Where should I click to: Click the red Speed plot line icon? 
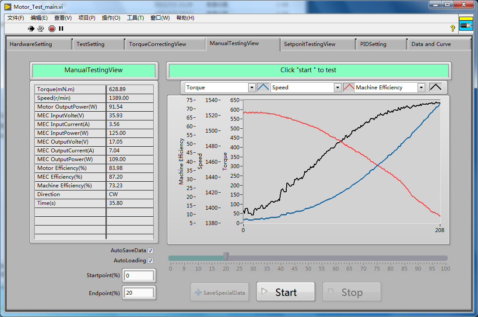pos(349,88)
